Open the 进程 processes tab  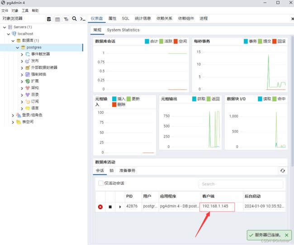point(204,19)
